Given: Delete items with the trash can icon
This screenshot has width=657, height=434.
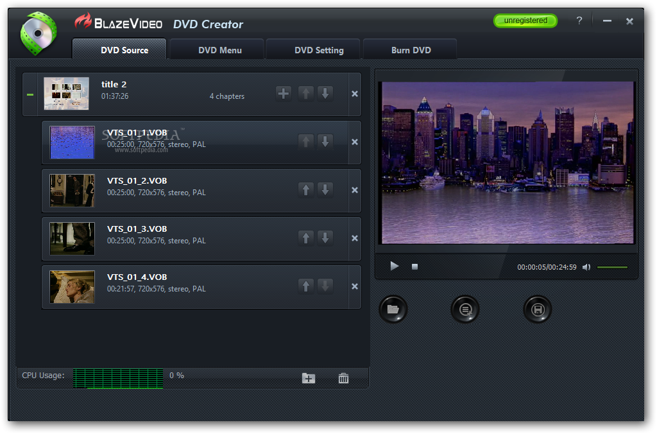Looking at the screenshot, I should 343,378.
